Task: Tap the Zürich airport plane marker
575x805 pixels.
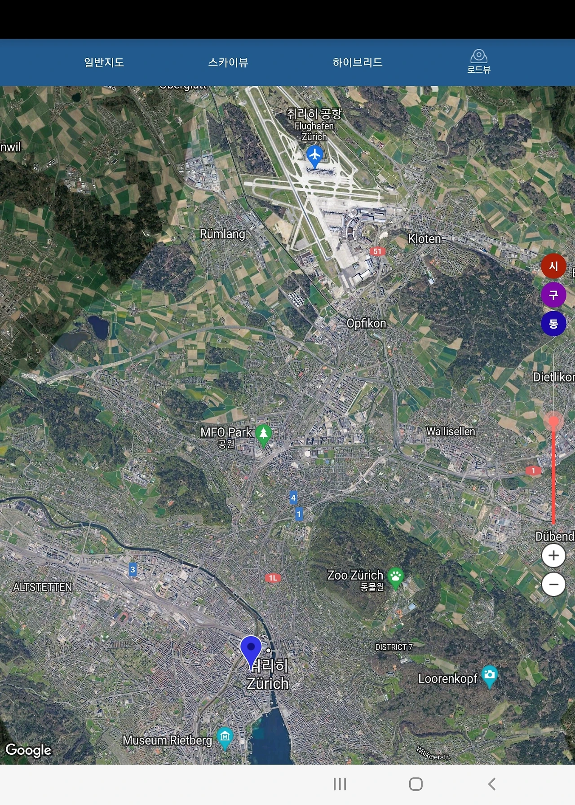Action: [x=315, y=156]
